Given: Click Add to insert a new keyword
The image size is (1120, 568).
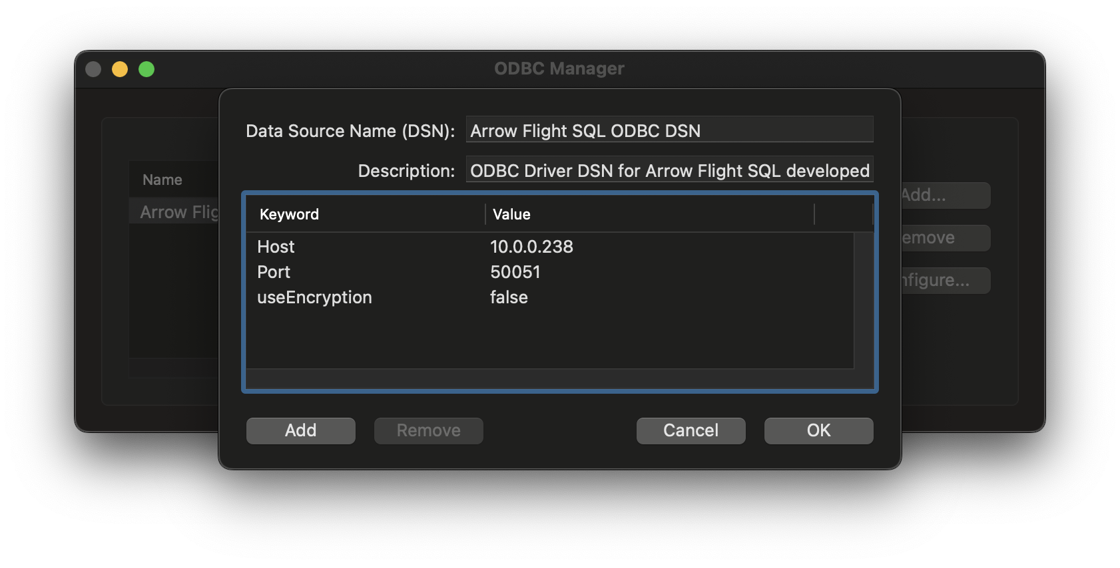Looking at the screenshot, I should (300, 430).
